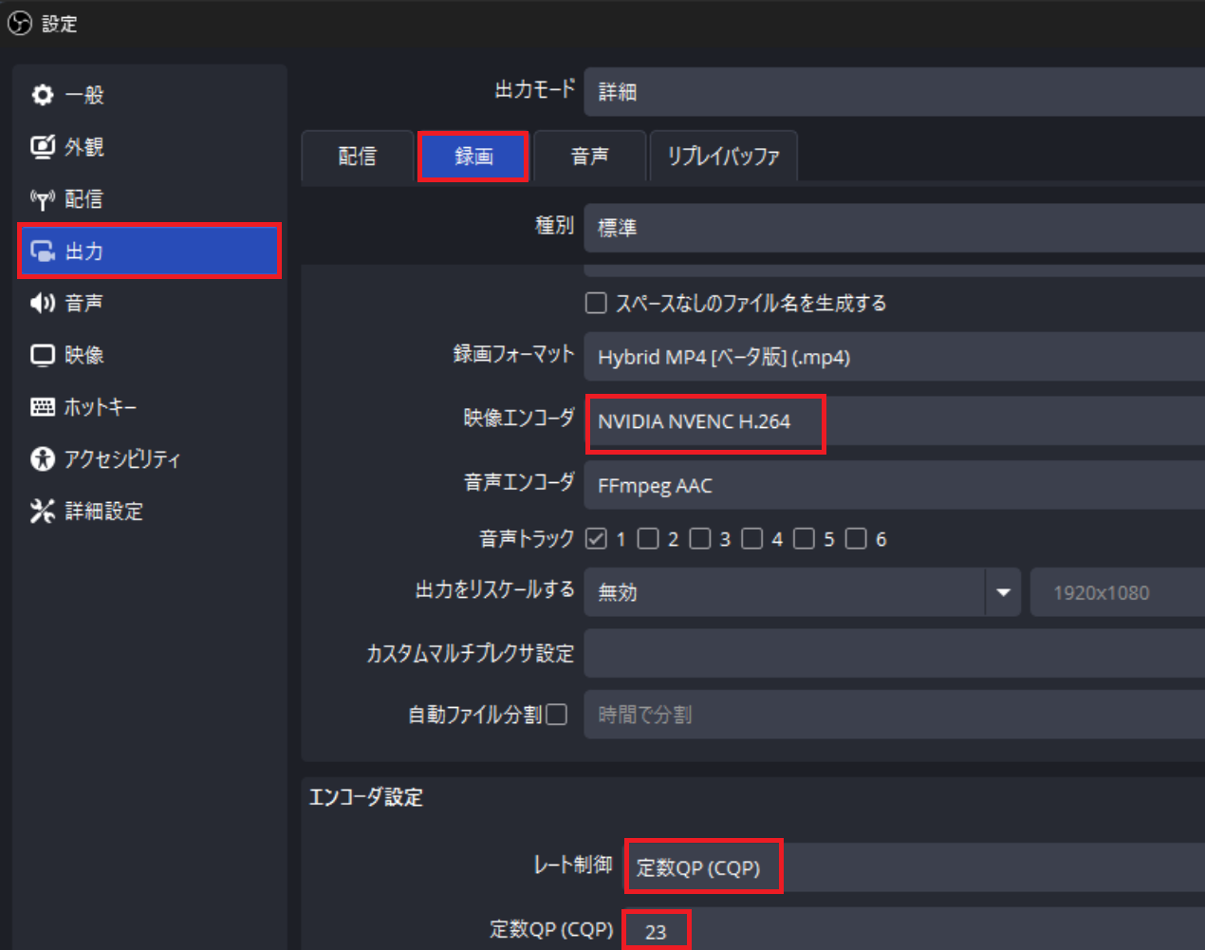Expand the 出力をリスケールする dropdown arrow
The height and width of the screenshot is (950, 1205).
pos(1003,592)
